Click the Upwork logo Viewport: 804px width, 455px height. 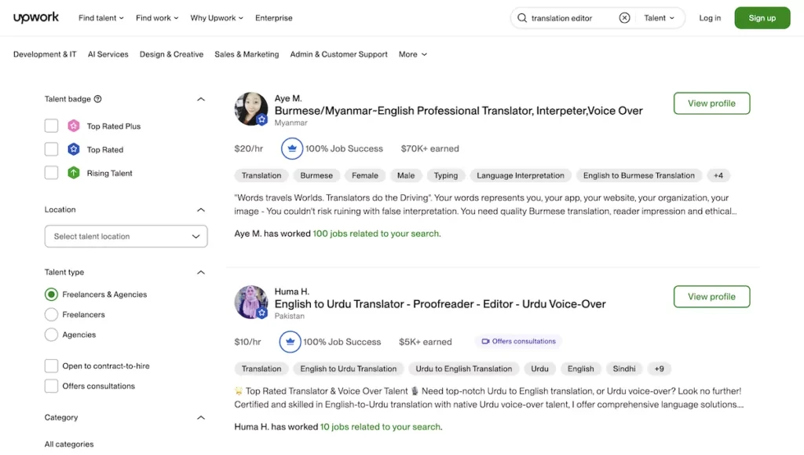[x=36, y=17]
